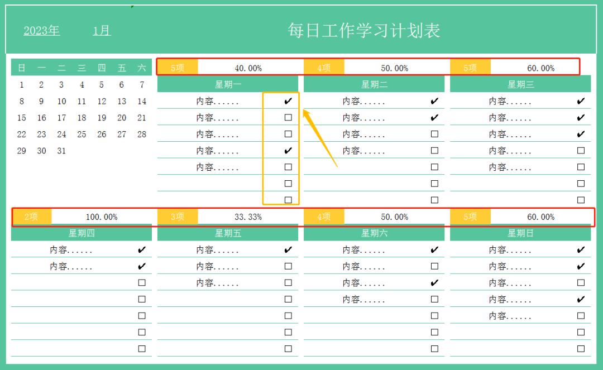Image resolution: width=603 pixels, height=370 pixels.
Task: Select the 星期一 column header
Action: tap(229, 84)
